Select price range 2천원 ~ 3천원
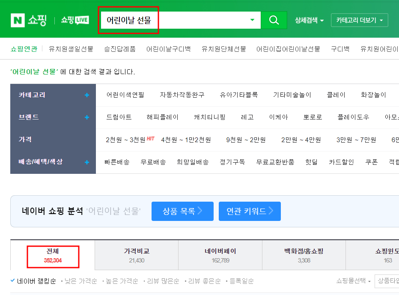 125,140
